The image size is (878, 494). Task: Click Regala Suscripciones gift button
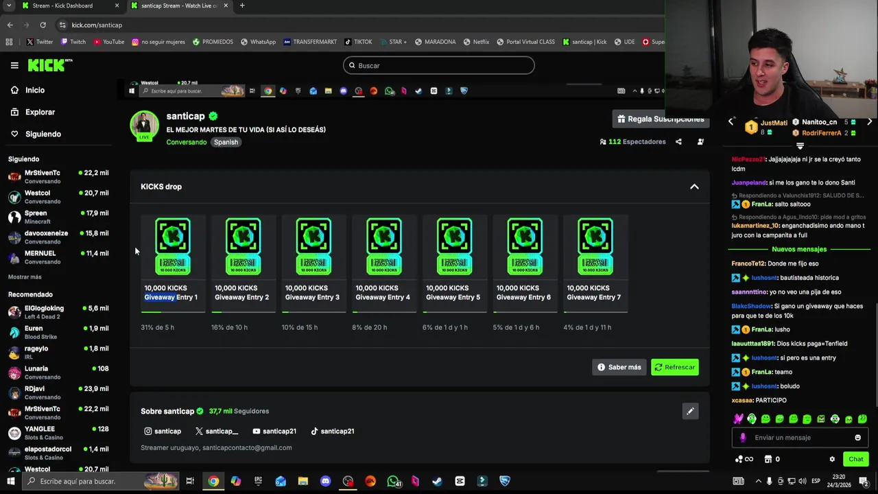(x=659, y=119)
